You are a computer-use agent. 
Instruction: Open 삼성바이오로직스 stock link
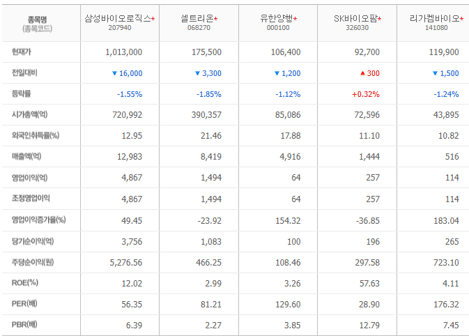click(x=118, y=19)
